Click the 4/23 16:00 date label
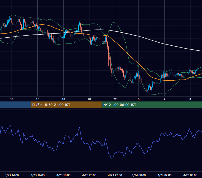The height and width of the screenshot is (178, 202). coord(37,175)
